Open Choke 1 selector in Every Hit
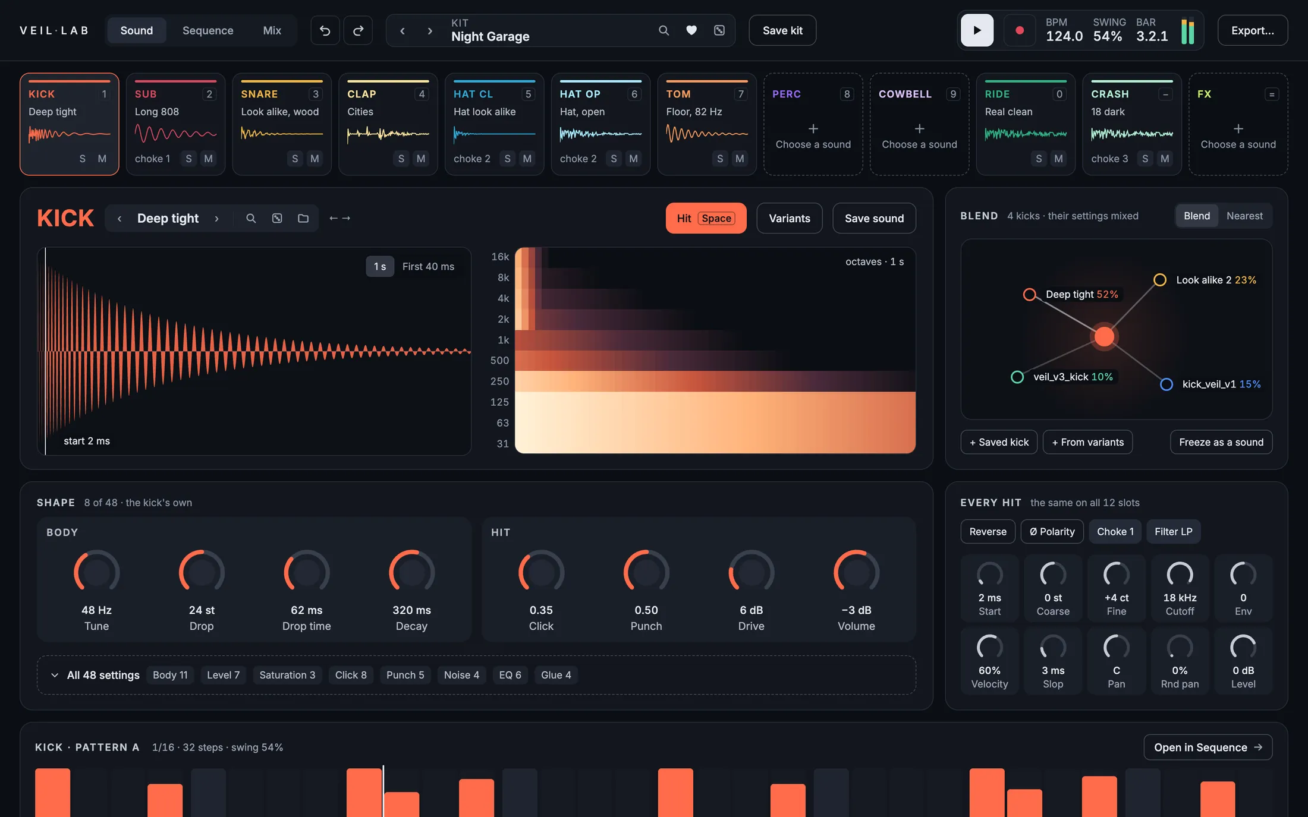This screenshot has width=1308, height=817. click(x=1115, y=531)
